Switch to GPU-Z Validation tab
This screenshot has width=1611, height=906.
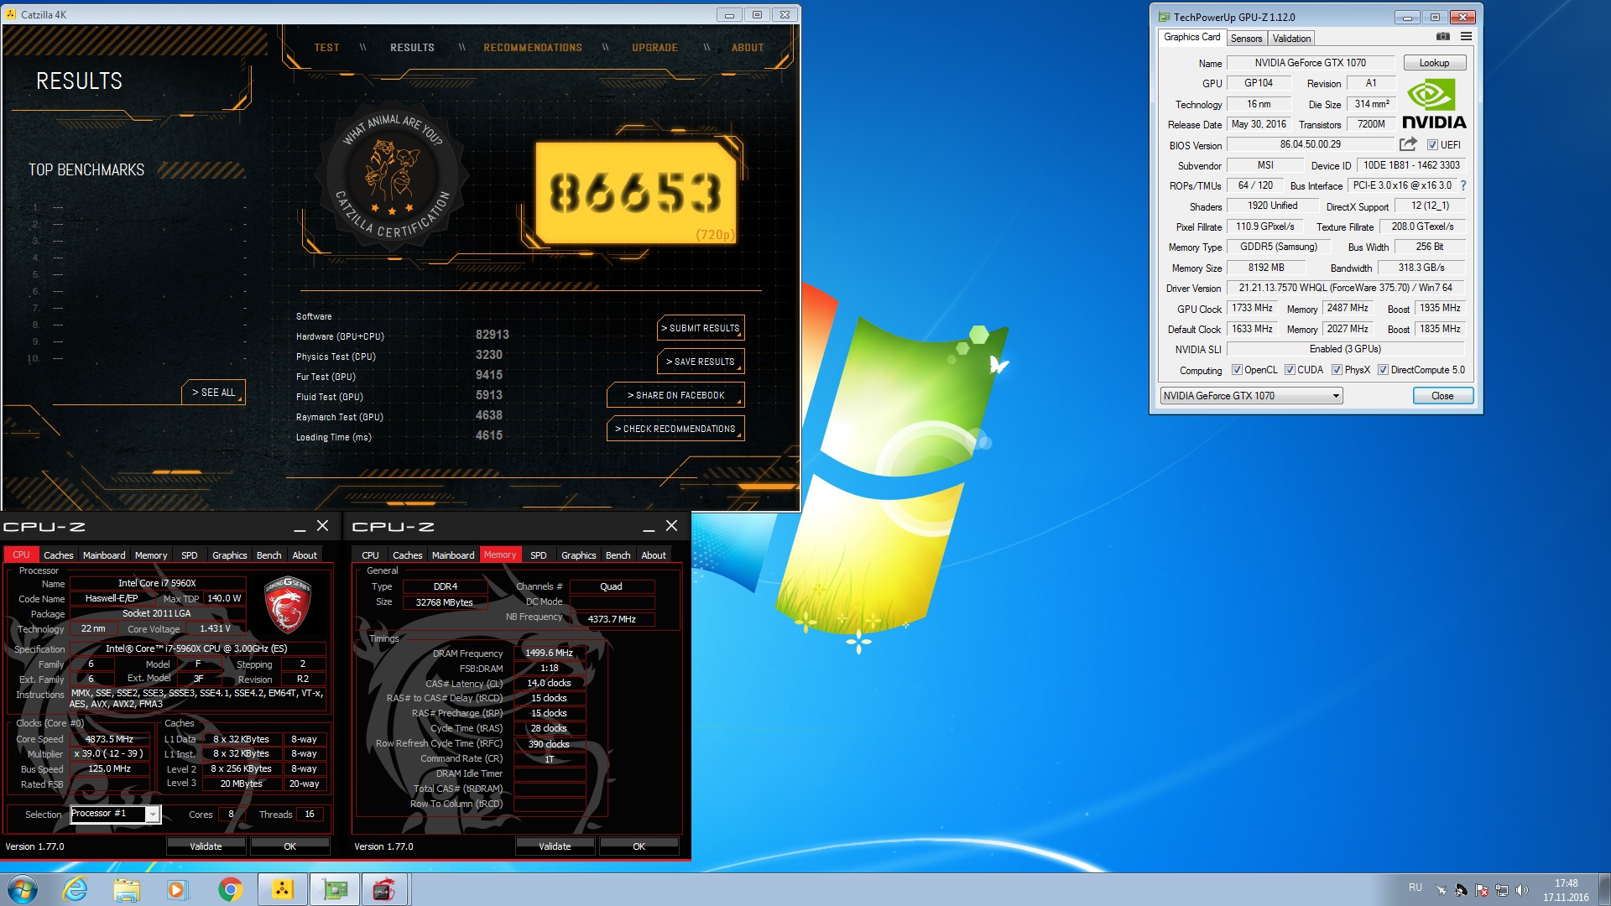[1291, 39]
